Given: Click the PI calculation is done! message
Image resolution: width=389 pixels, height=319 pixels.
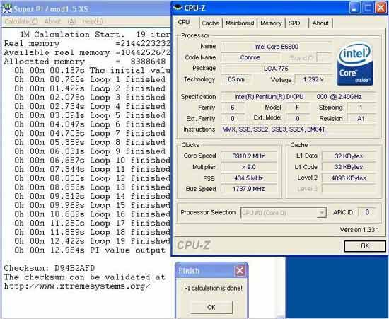Looking at the screenshot, I should [x=213, y=289].
